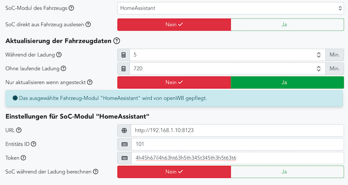
Task: Show help for Entitäts ID field
Action: tap(33, 144)
